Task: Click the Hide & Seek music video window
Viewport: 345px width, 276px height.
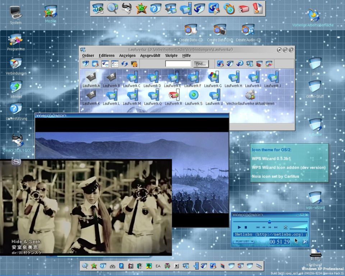Action: tap(86, 207)
